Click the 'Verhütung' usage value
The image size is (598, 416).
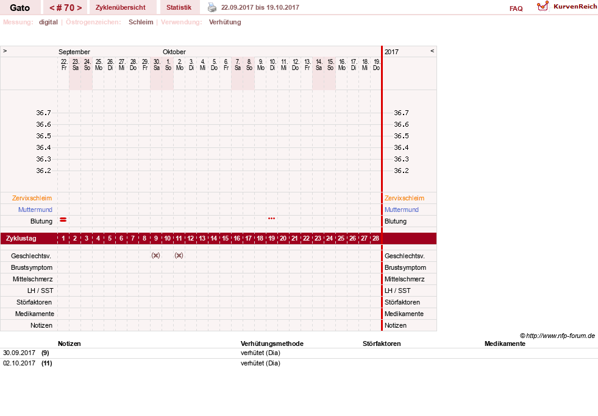coord(225,22)
